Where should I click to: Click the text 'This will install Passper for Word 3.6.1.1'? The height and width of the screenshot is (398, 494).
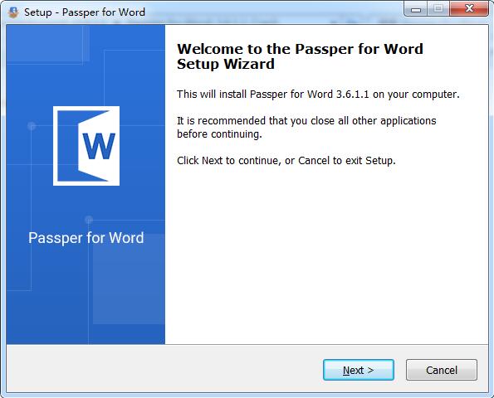point(272,94)
